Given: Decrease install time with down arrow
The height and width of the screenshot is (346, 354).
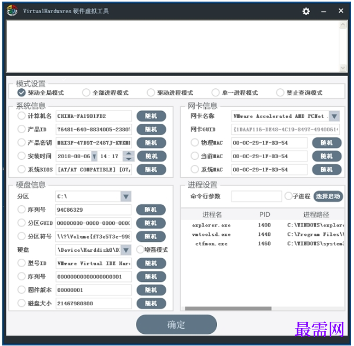Looking at the screenshot, I should pos(129,159).
